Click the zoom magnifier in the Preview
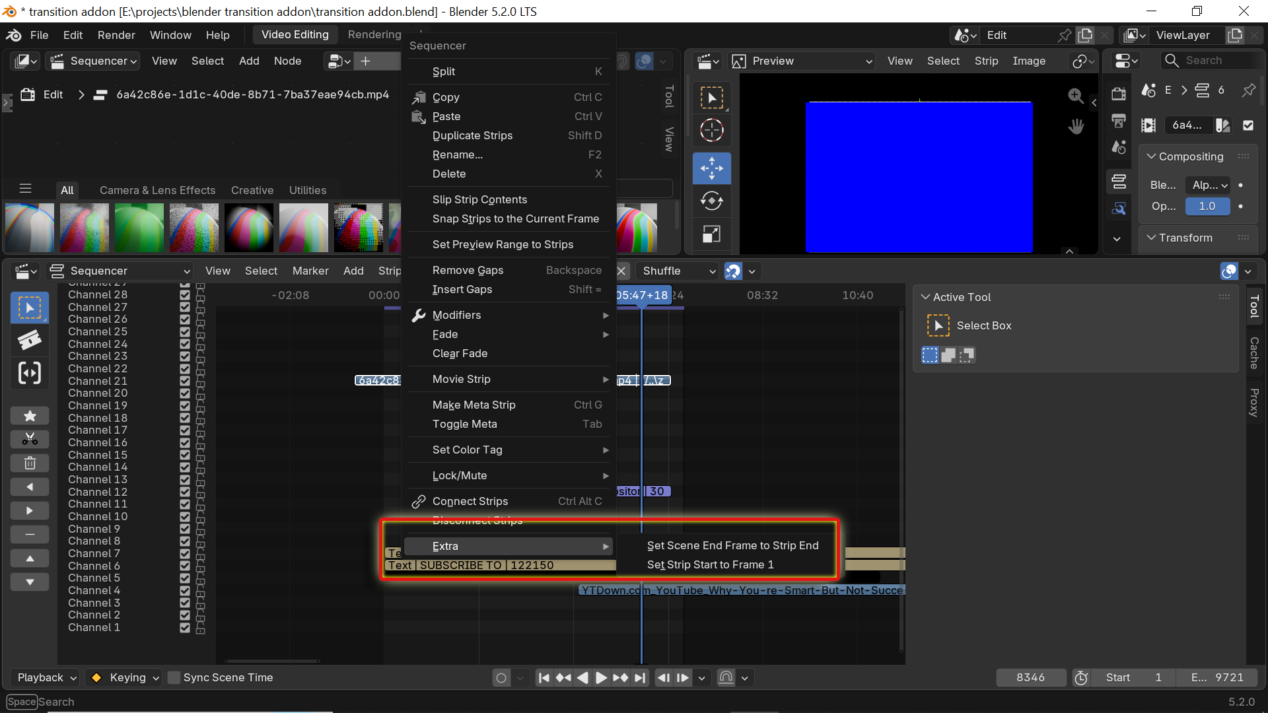Screen dimensions: 1268x713 (1076, 96)
